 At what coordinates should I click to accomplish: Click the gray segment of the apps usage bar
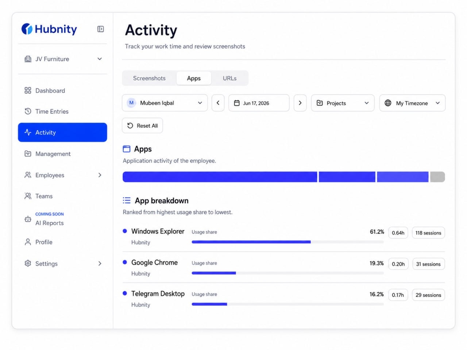[437, 177]
